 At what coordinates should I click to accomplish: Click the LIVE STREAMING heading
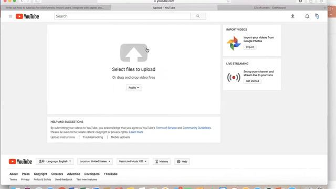(237, 64)
